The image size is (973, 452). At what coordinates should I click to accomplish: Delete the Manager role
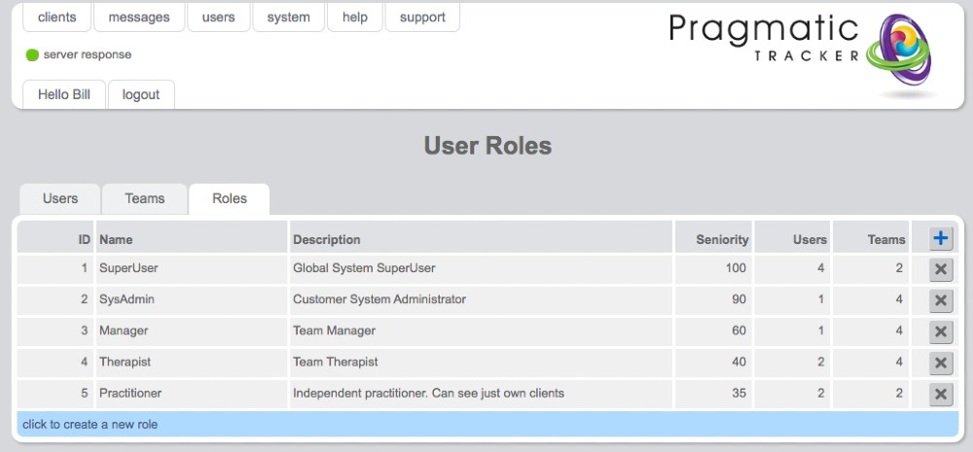pos(941,331)
